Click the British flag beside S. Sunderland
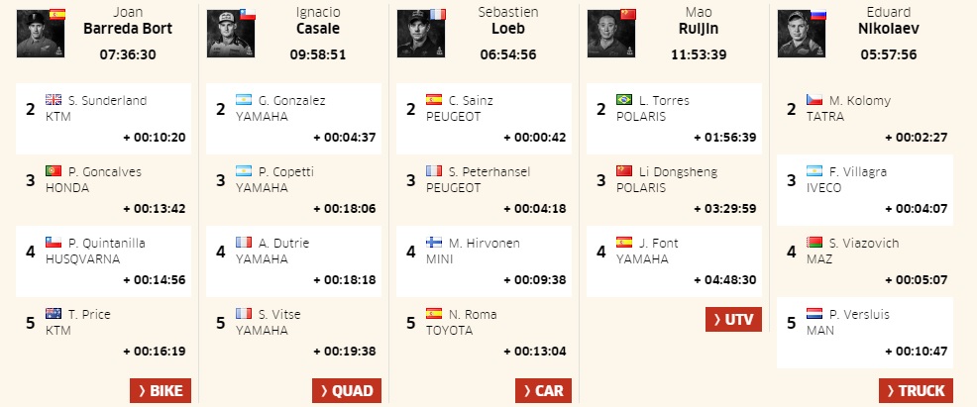Screen dimensions: 977x407 (54, 100)
